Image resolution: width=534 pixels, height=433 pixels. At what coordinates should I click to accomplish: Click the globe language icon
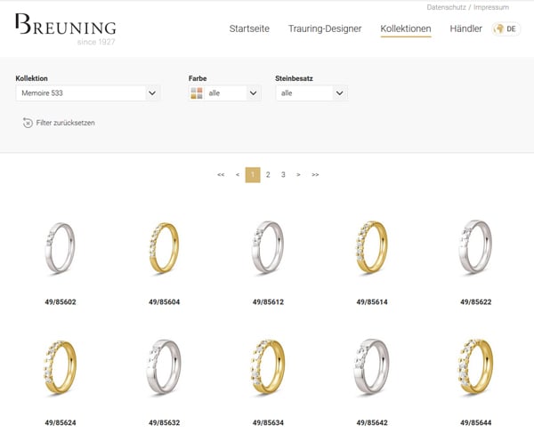(499, 29)
